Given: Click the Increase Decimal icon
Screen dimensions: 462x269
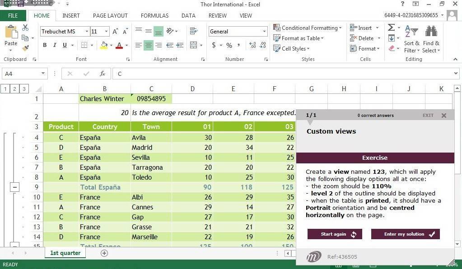Looking at the screenshot, I should coord(252,45).
